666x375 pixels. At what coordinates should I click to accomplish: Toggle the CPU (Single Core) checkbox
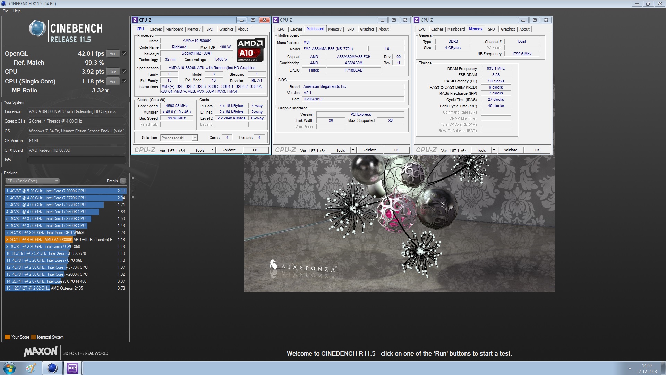(x=124, y=81)
